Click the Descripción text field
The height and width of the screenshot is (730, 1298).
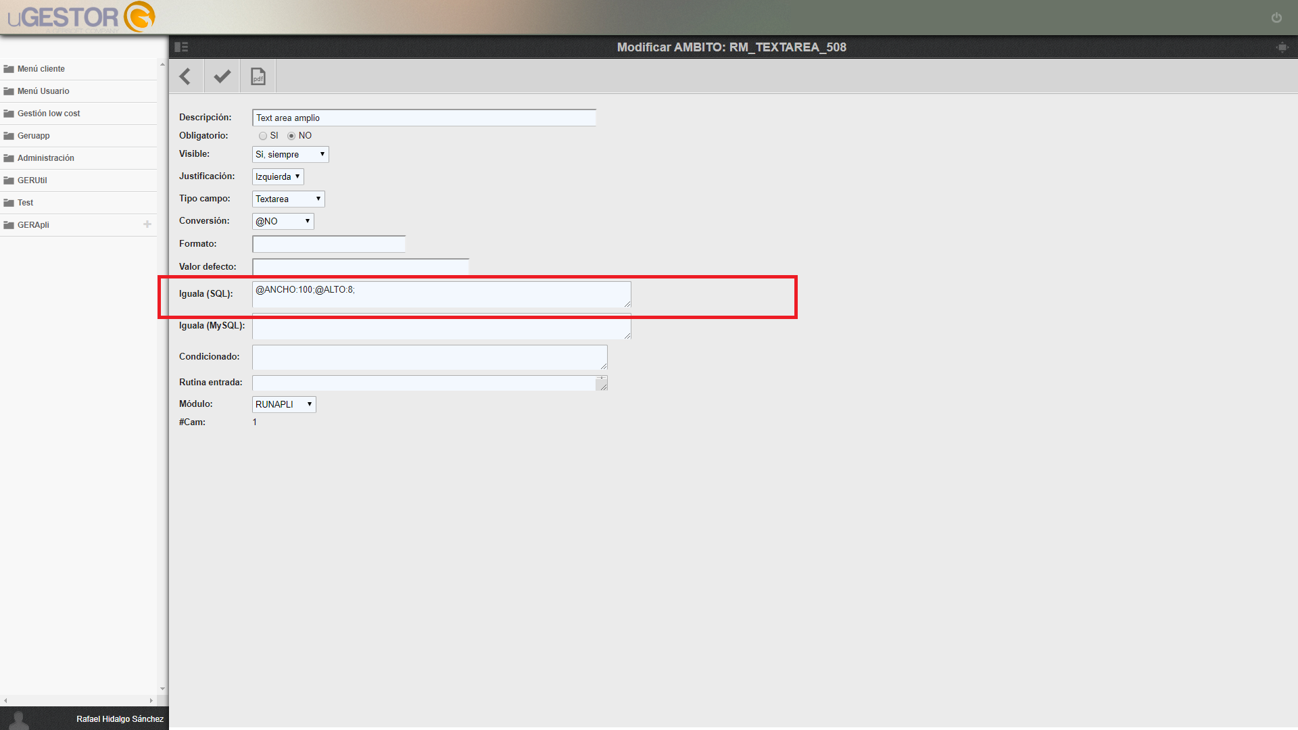(424, 118)
